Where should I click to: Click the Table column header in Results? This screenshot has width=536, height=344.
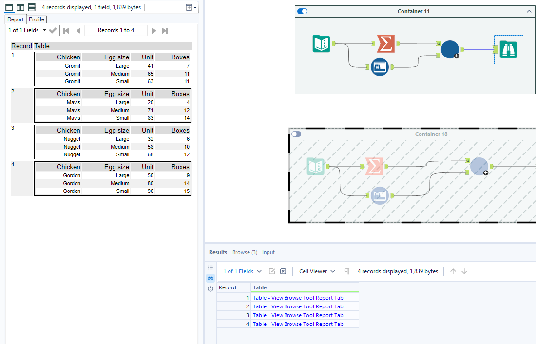[305, 287]
